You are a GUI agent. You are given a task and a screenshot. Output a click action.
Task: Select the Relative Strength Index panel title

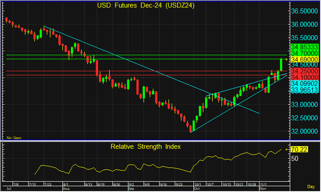coord(145,146)
